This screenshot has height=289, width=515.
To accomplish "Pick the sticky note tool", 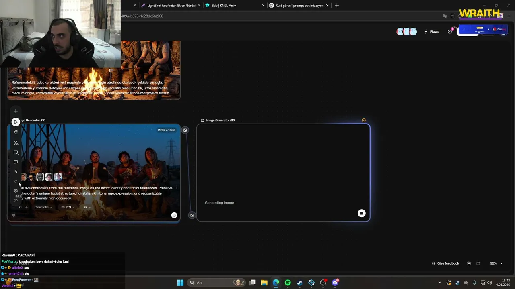I will point(16,153).
